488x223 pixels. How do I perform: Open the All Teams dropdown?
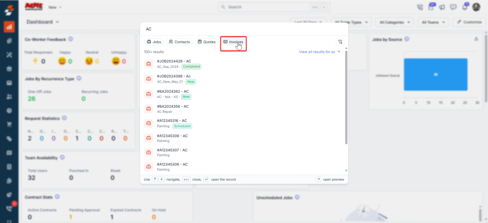(x=433, y=22)
